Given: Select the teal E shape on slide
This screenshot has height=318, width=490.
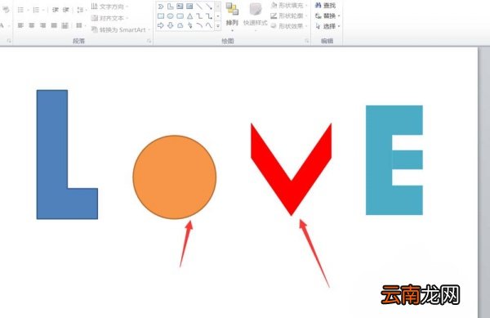Looking at the screenshot, I should (379, 160).
